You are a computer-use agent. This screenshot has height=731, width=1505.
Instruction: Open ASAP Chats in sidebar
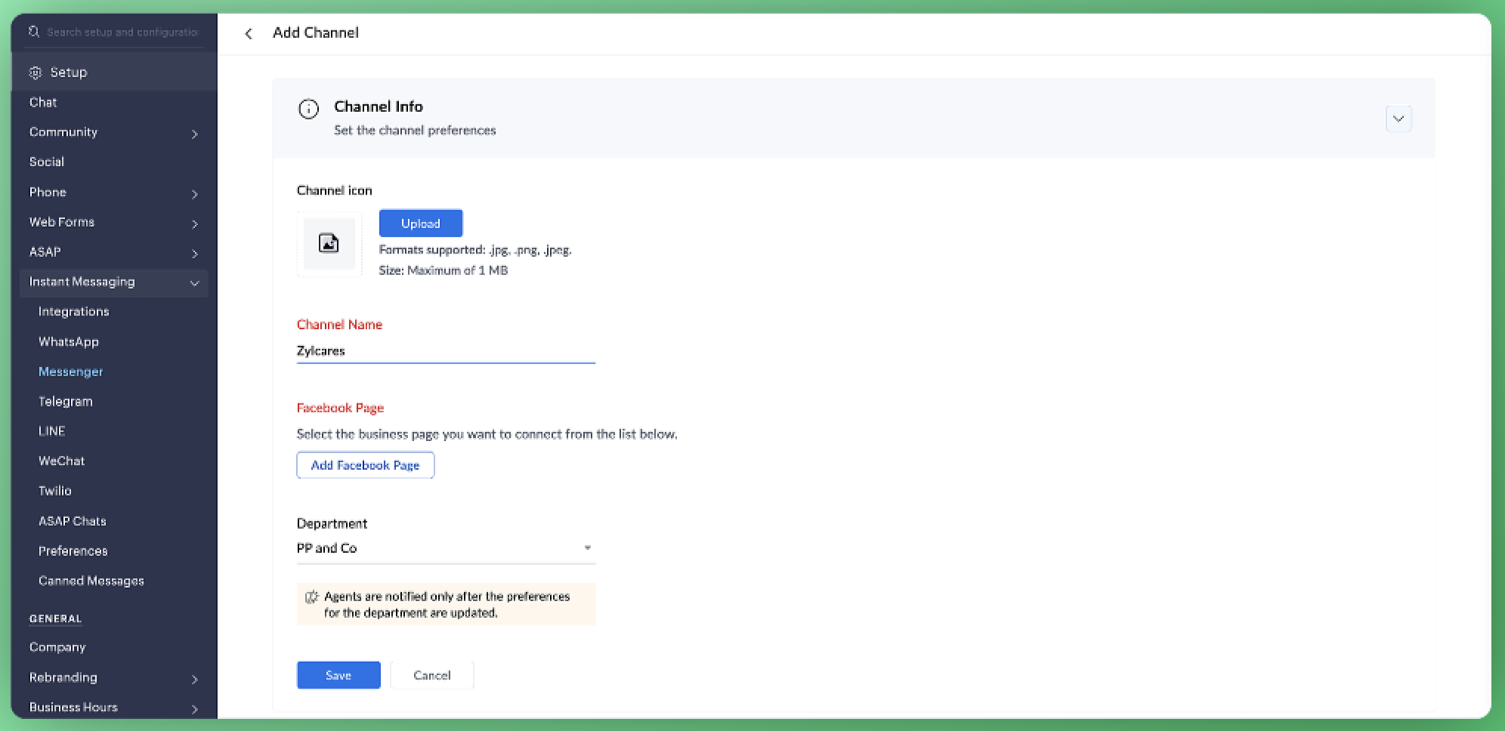click(73, 521)
